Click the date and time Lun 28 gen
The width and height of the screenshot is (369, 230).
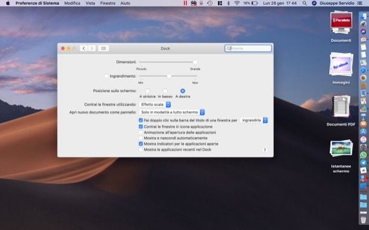tap(279, 3)
